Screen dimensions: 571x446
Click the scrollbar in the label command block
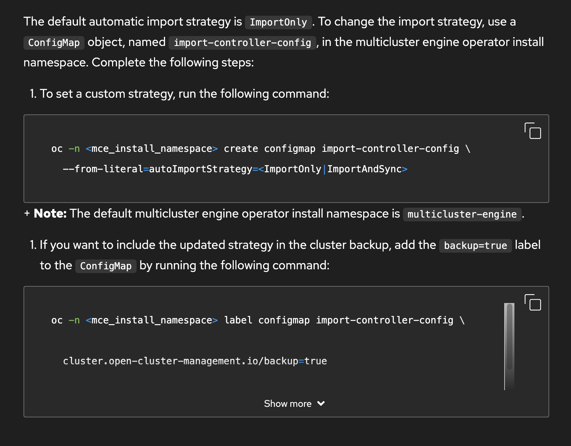(509, 337)
